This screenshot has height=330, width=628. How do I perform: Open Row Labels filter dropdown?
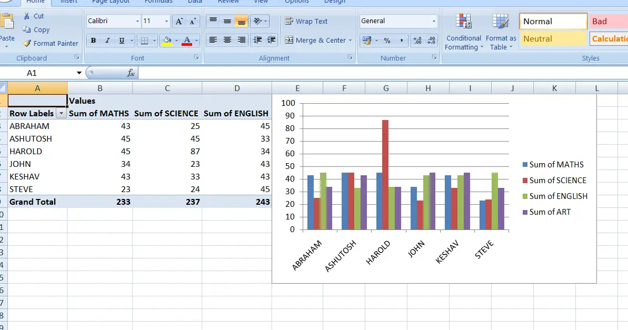pyautogui.click(x=61, y=113)
